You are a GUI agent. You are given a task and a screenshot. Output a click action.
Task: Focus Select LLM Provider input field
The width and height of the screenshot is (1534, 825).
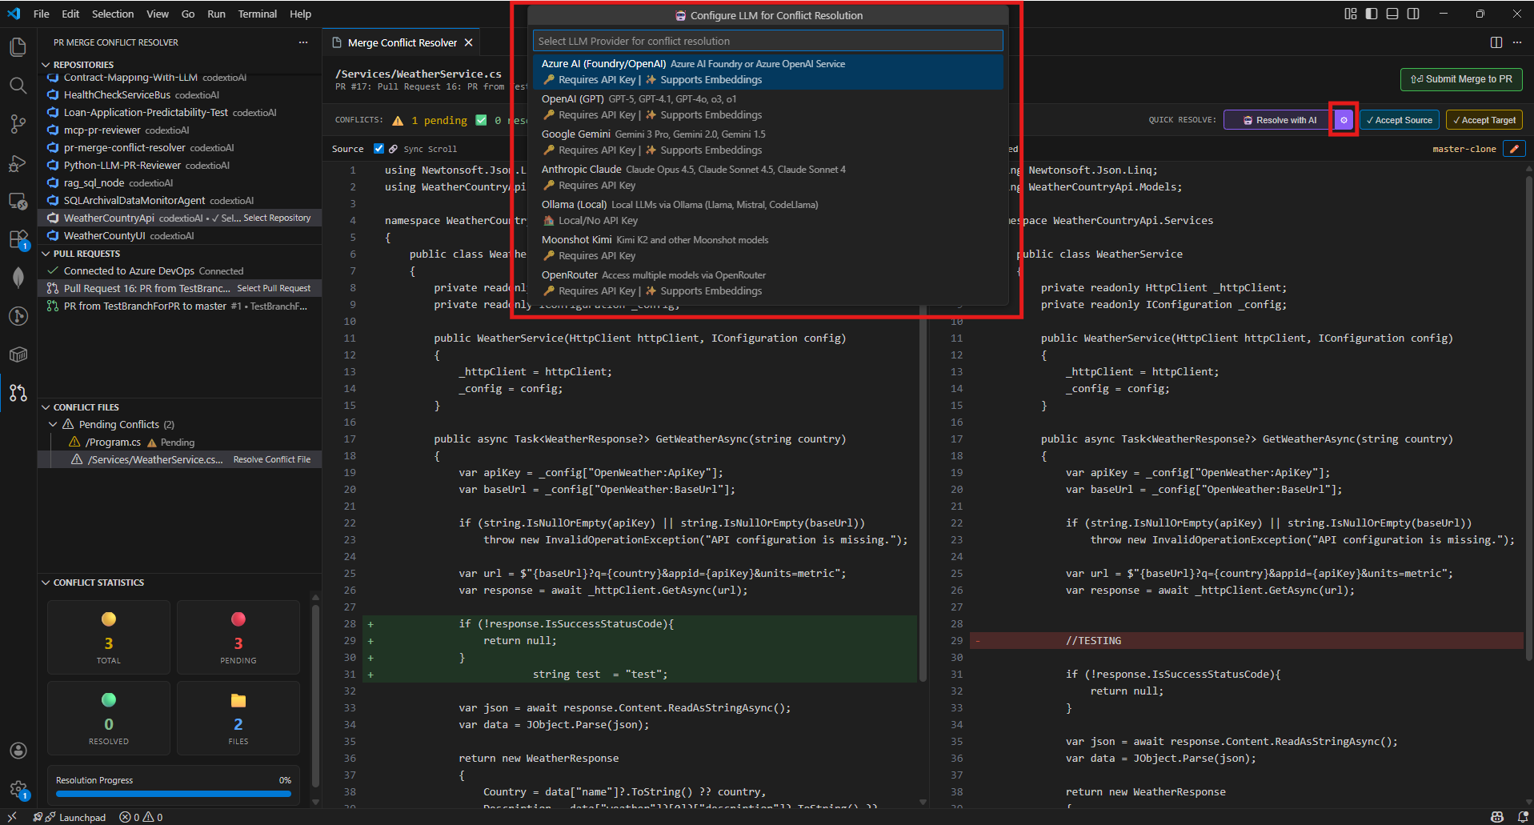tap(767, 41)
